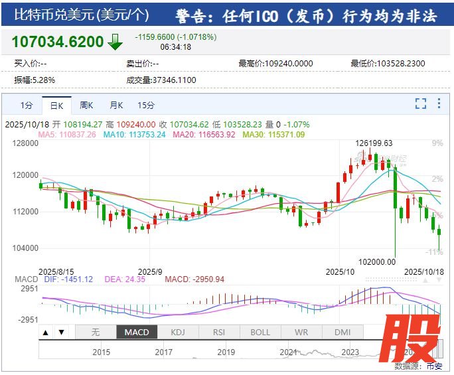Switch indicator to BOLL
This screenshot has height=375, width=454.
(260, 332)
